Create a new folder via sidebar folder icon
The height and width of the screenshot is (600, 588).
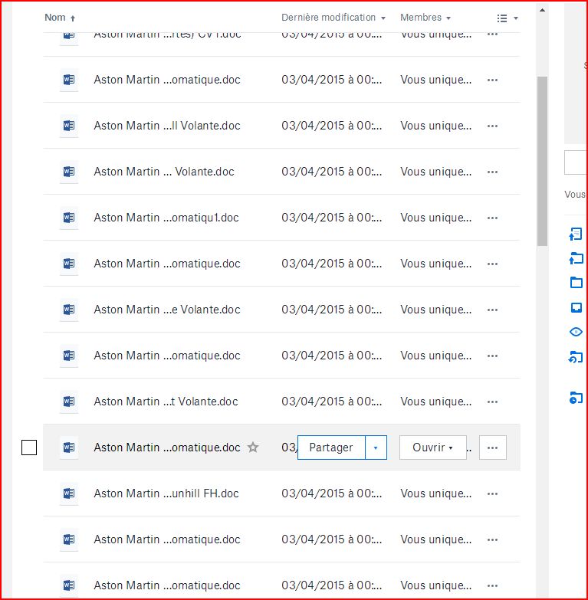577,283
